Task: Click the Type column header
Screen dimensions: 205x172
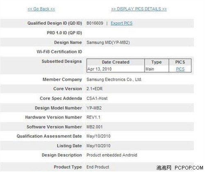Action: click(157, 62)
